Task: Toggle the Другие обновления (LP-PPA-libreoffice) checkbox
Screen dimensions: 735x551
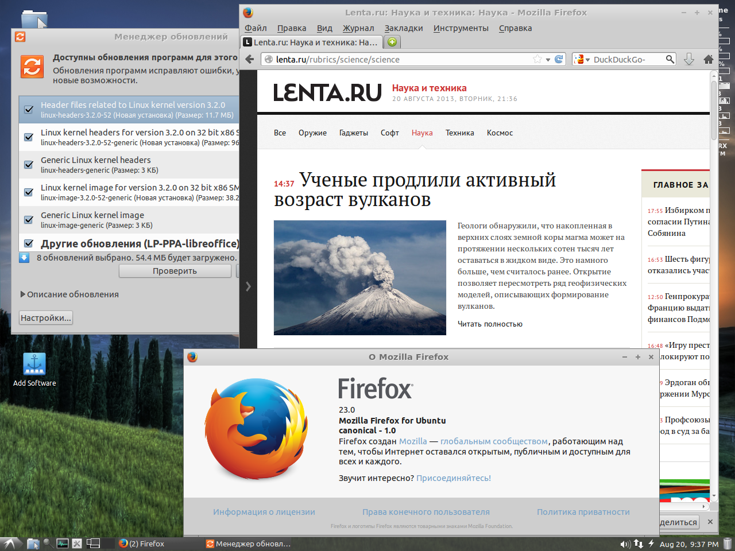Action: point(28,243)
